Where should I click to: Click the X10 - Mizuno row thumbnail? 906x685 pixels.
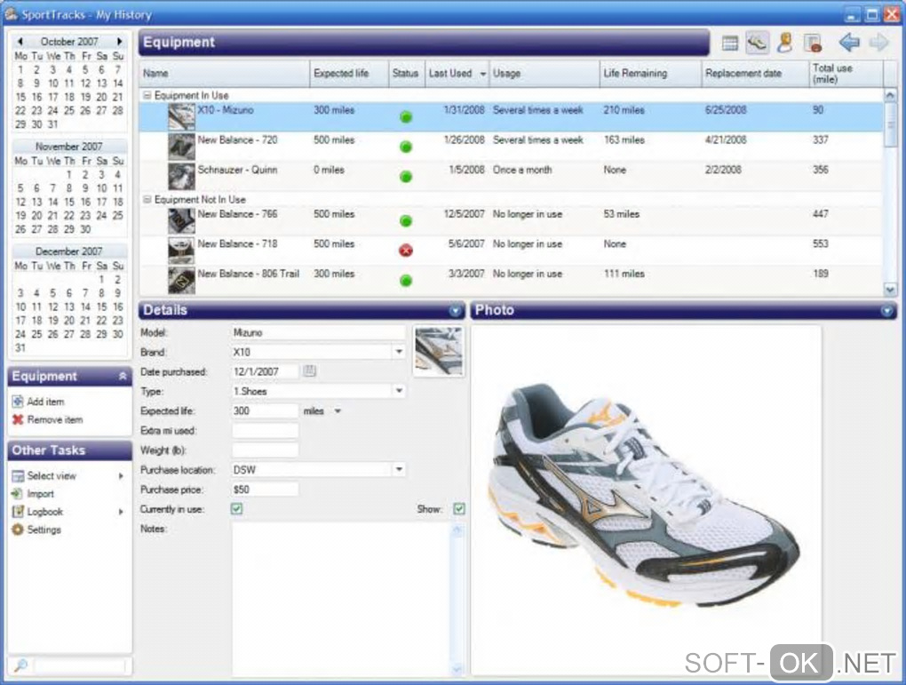[x=181, y=116]
